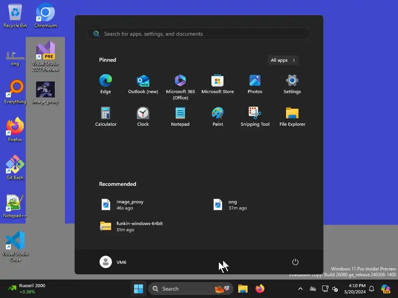398x298 pixels.
Task: Open the Snipping Tool
Action: click(255, 116)
